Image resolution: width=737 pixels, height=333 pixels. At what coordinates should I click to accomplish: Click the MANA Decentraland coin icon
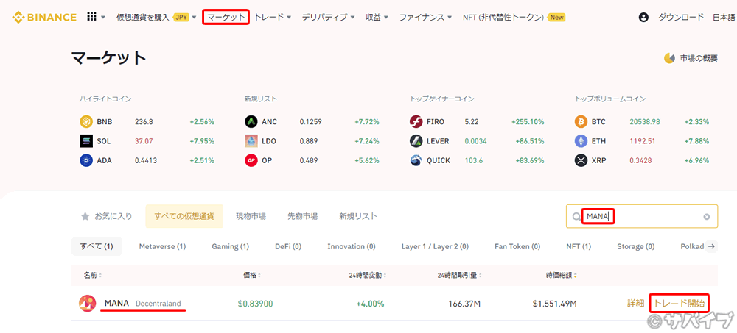(x=88, y=304)
